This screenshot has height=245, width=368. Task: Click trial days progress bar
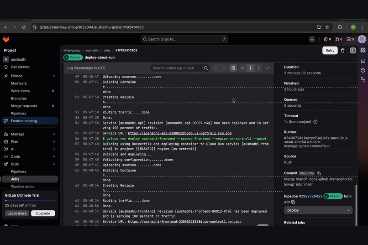click(x=30, y=201)
